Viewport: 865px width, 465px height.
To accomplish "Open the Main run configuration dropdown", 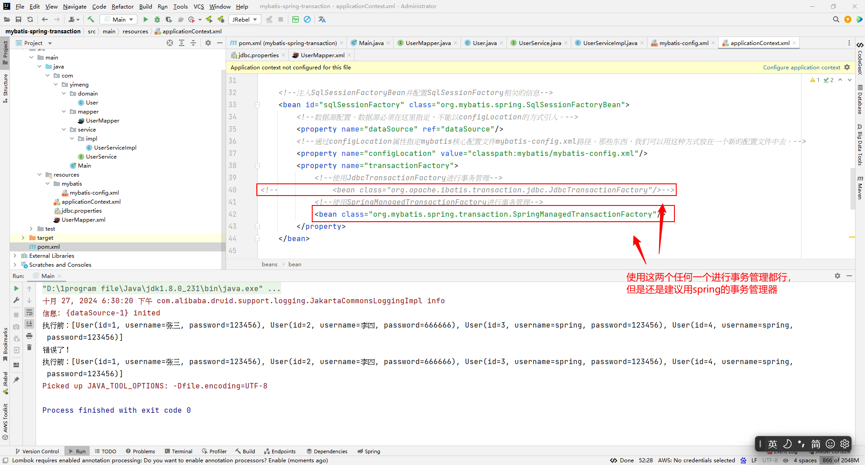I will point(118,19).
